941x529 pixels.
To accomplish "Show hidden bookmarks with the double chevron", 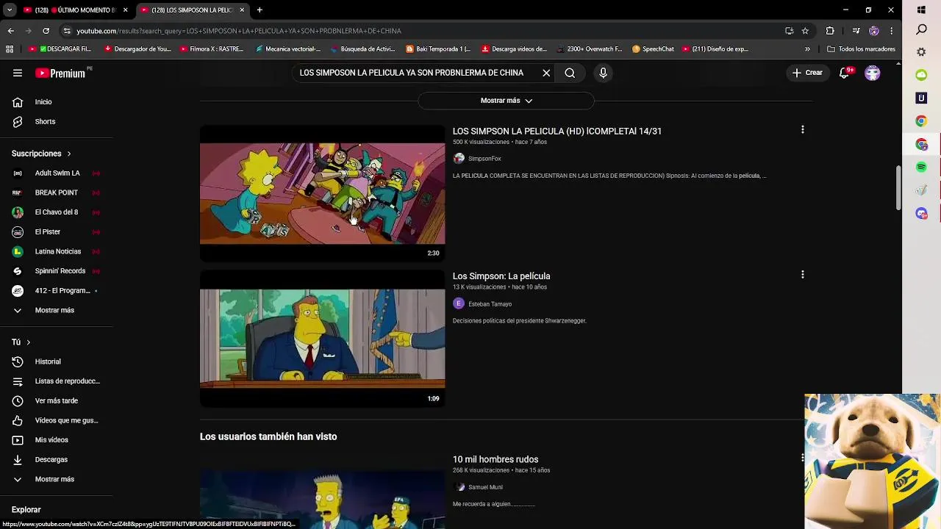I will [x=807, y=49].
